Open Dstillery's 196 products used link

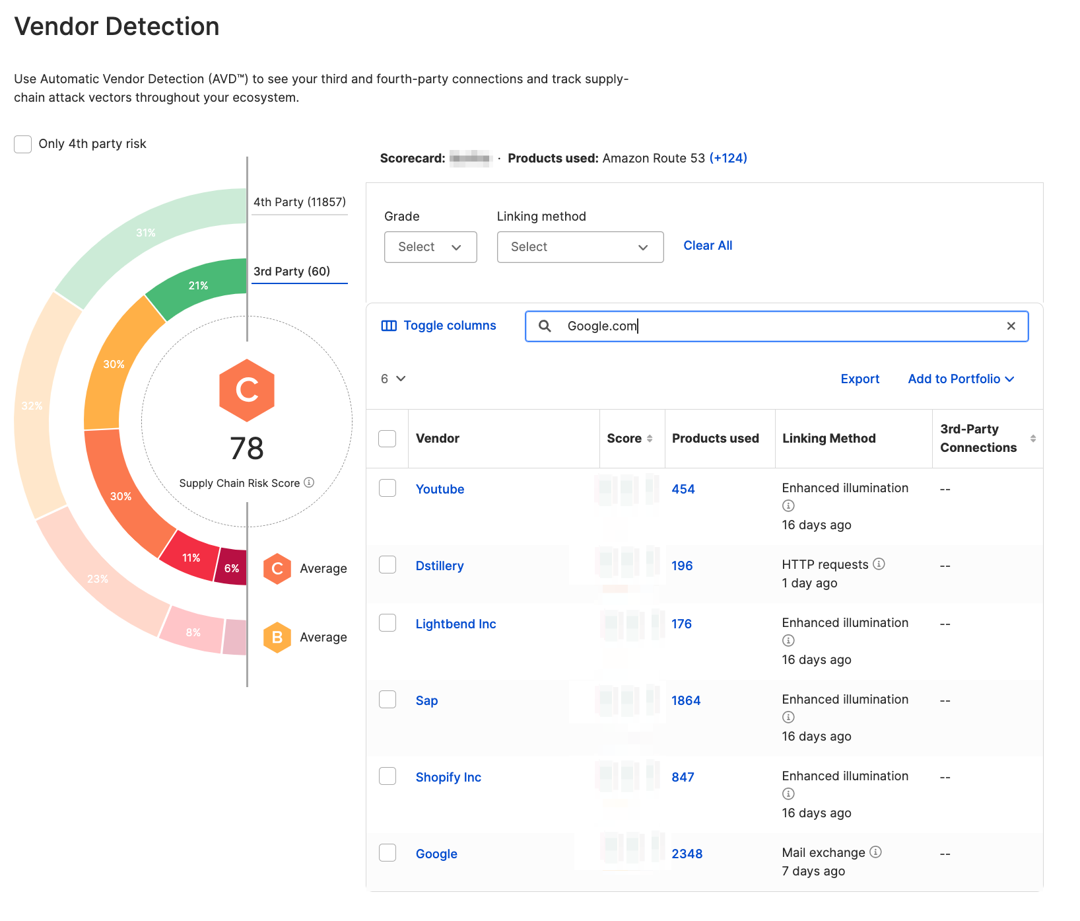point(682,566)
